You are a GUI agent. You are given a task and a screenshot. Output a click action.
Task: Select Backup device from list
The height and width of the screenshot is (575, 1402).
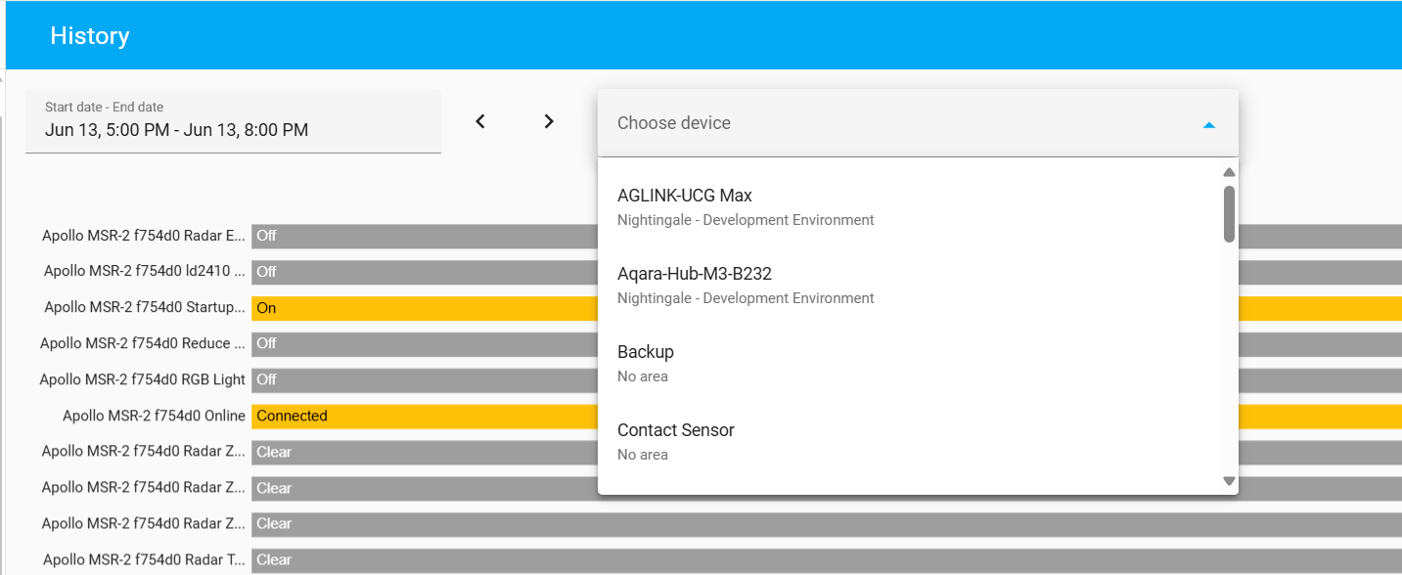point(910,363)
